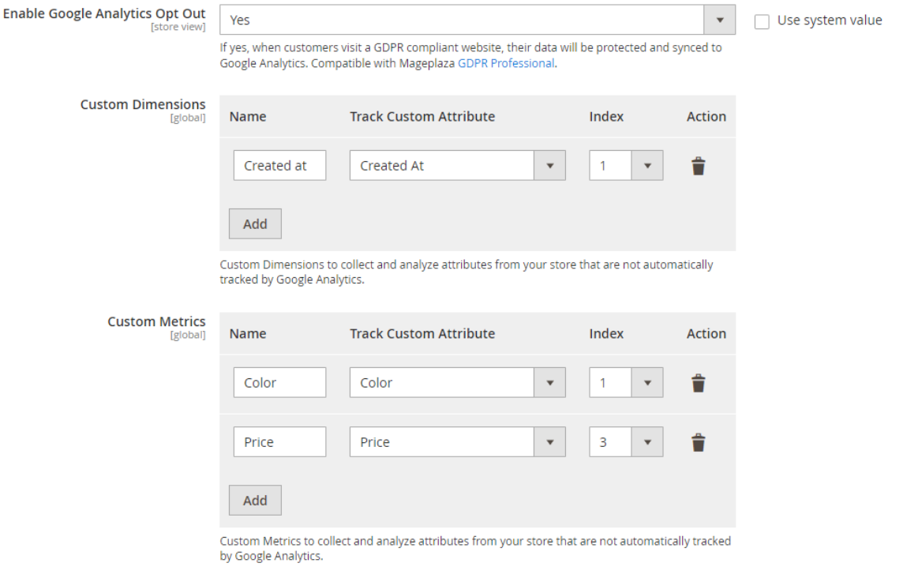The height and width of the screenshot is (578, 903).
Task: Add a new Custom Metrics row
Action: pos(255,501)
